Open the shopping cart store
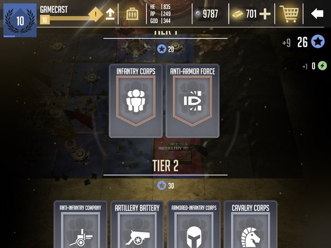The image size is (331, 248). pos(289,14)
